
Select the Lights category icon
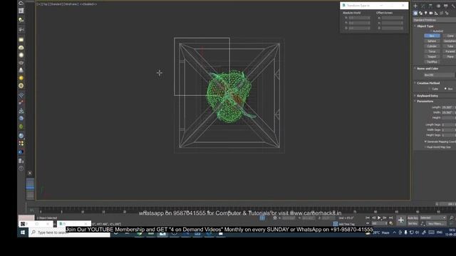coord(426,14)
